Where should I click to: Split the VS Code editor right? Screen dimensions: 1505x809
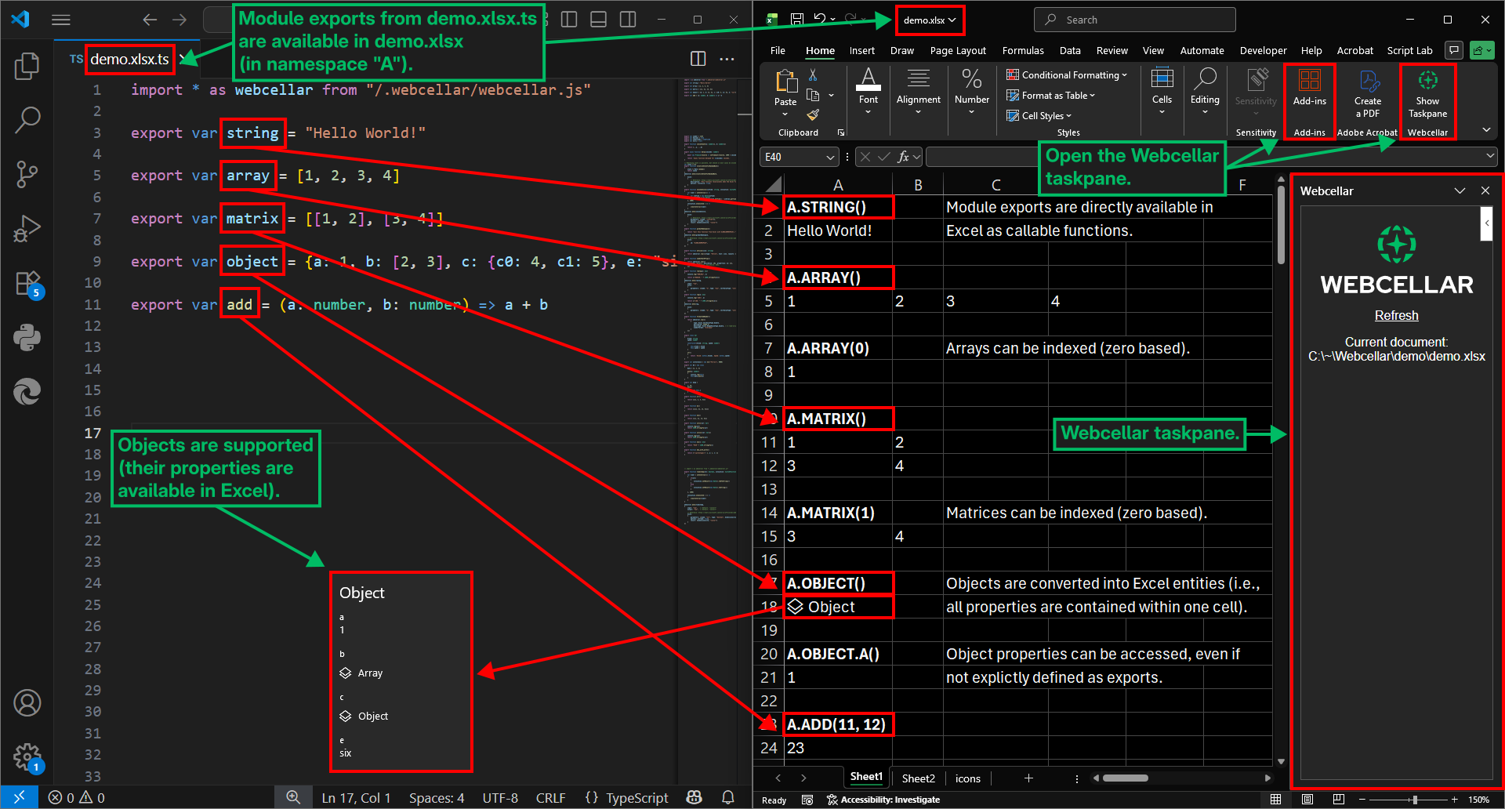pos(698,59)
